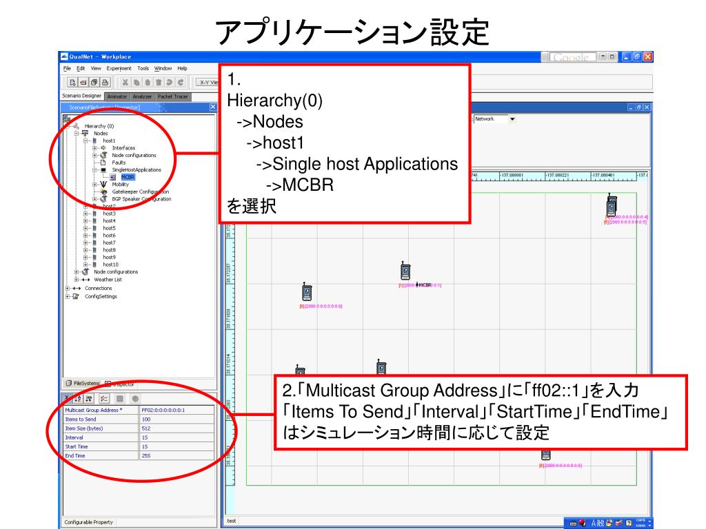Click the Start Time value field
Viewport: 706px width, 529px height.
(x=176, y=446)
